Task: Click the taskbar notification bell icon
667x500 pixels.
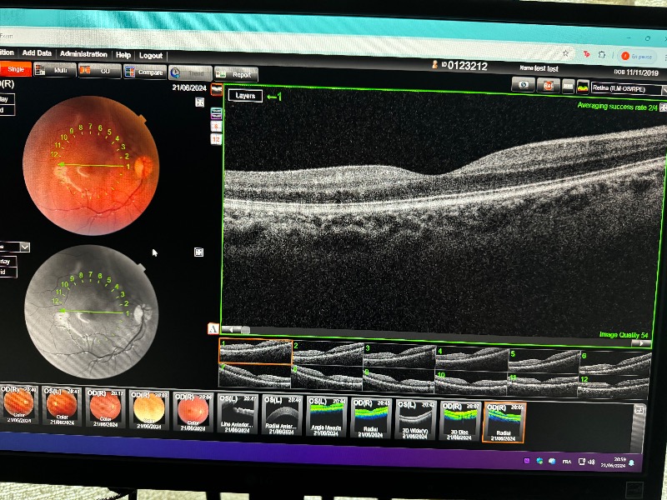Action: tap(632, 462)
